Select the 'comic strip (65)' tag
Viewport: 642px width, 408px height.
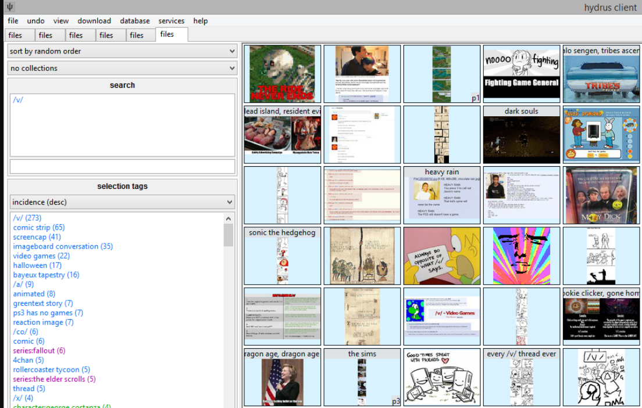[x=38, y=227]
